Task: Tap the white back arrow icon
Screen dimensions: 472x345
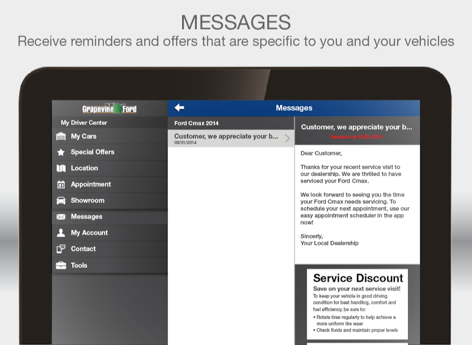Action: pyautogui.click(x=179, y=108)
